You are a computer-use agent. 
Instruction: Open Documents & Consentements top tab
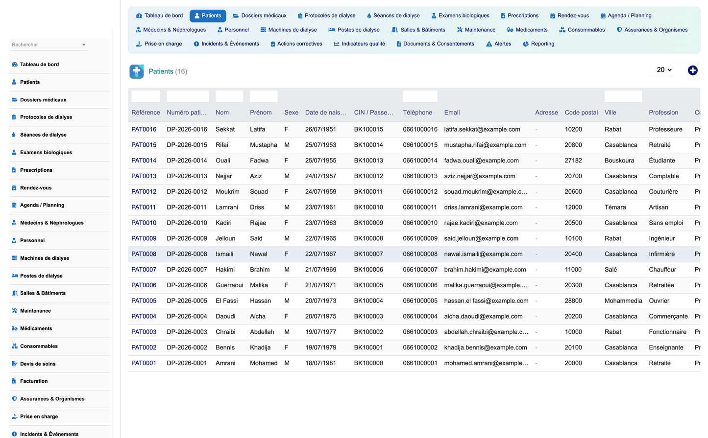click(435, 44)
